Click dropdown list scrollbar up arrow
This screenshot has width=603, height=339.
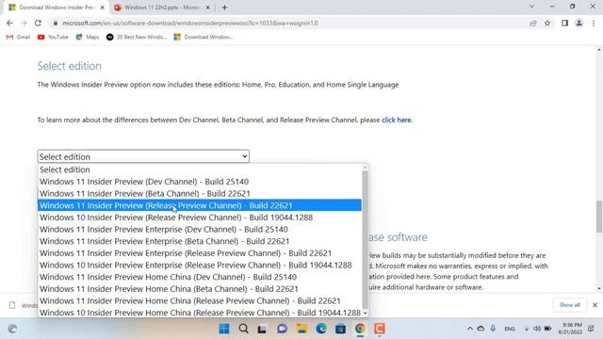pyautogui.click(x=365, y=168)
